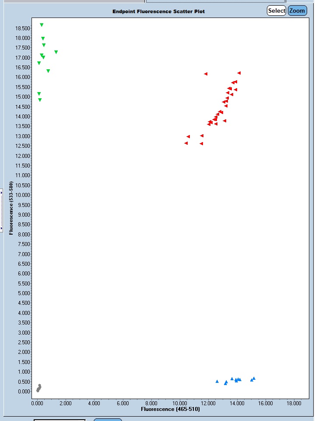Click the rightmost green triangle data point
315x421 pixels.
pos(56,52)
